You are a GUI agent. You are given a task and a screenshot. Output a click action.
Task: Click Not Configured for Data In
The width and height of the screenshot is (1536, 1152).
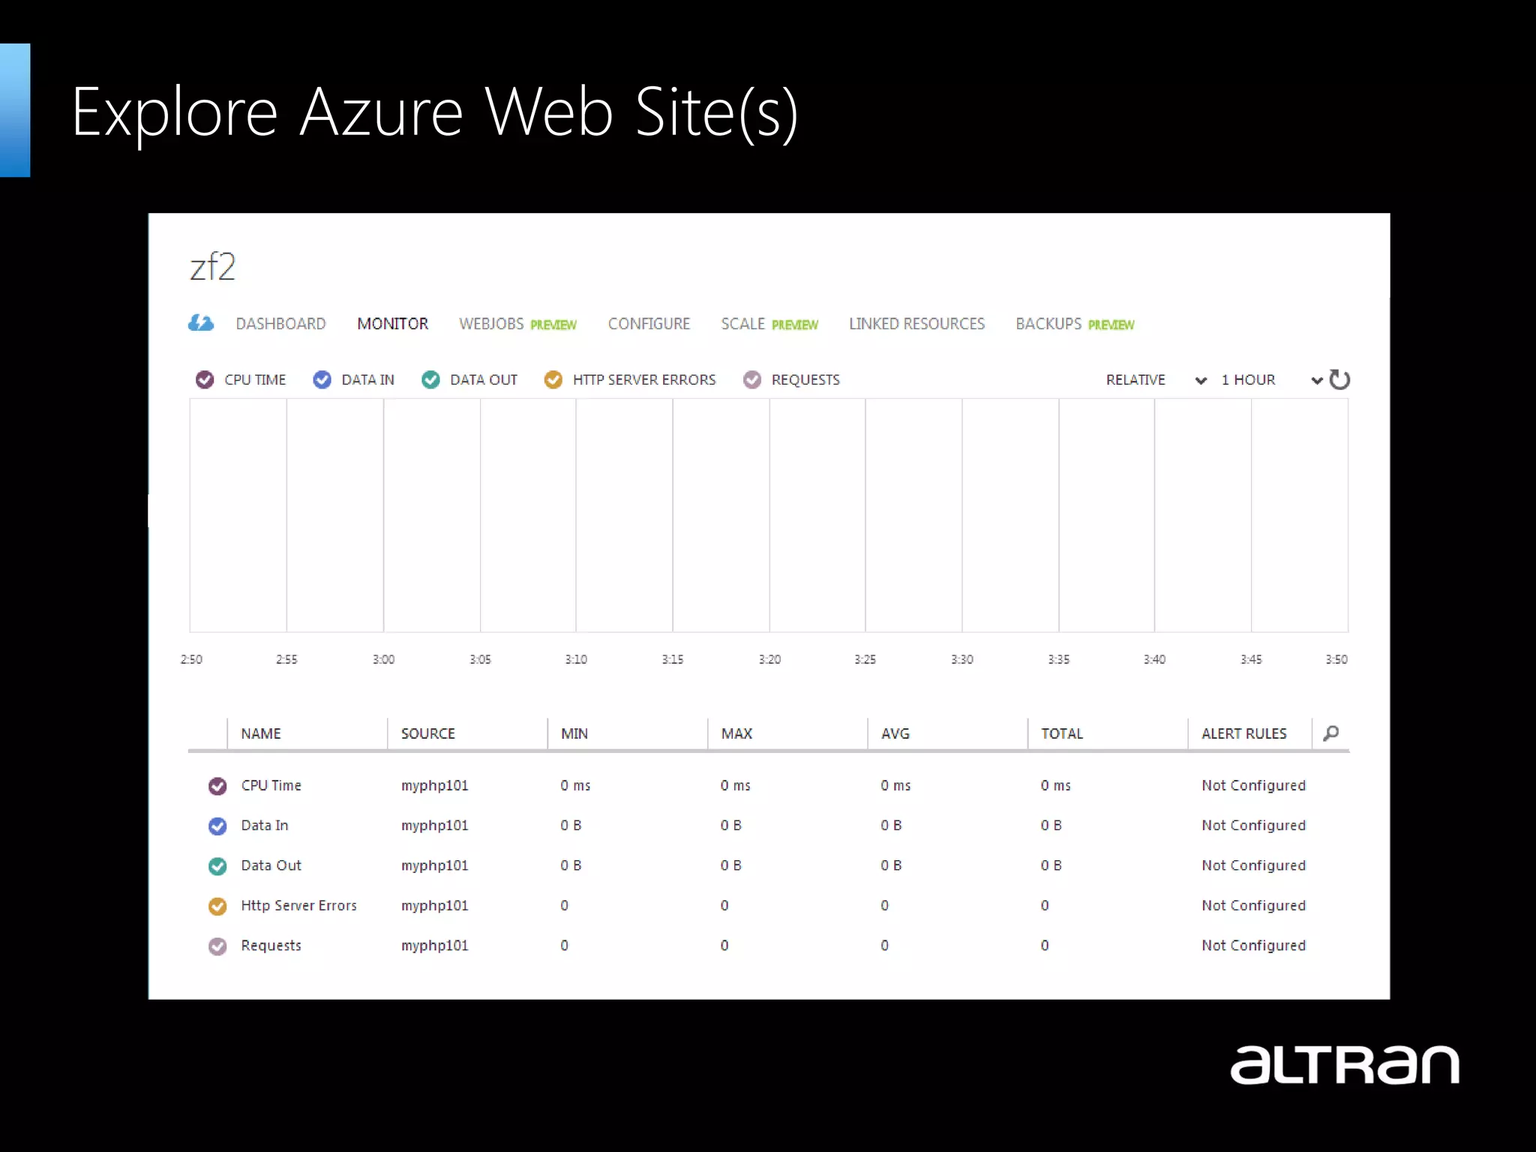1253,825
